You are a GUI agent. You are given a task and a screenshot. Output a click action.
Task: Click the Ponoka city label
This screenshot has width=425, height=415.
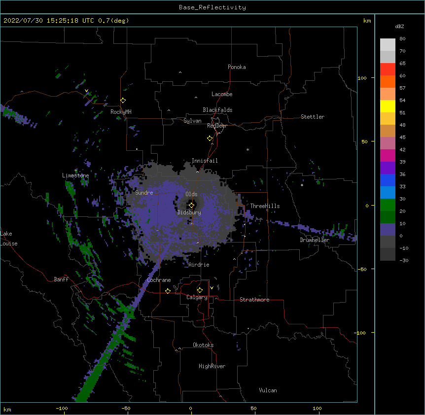[x=237, y=67]
